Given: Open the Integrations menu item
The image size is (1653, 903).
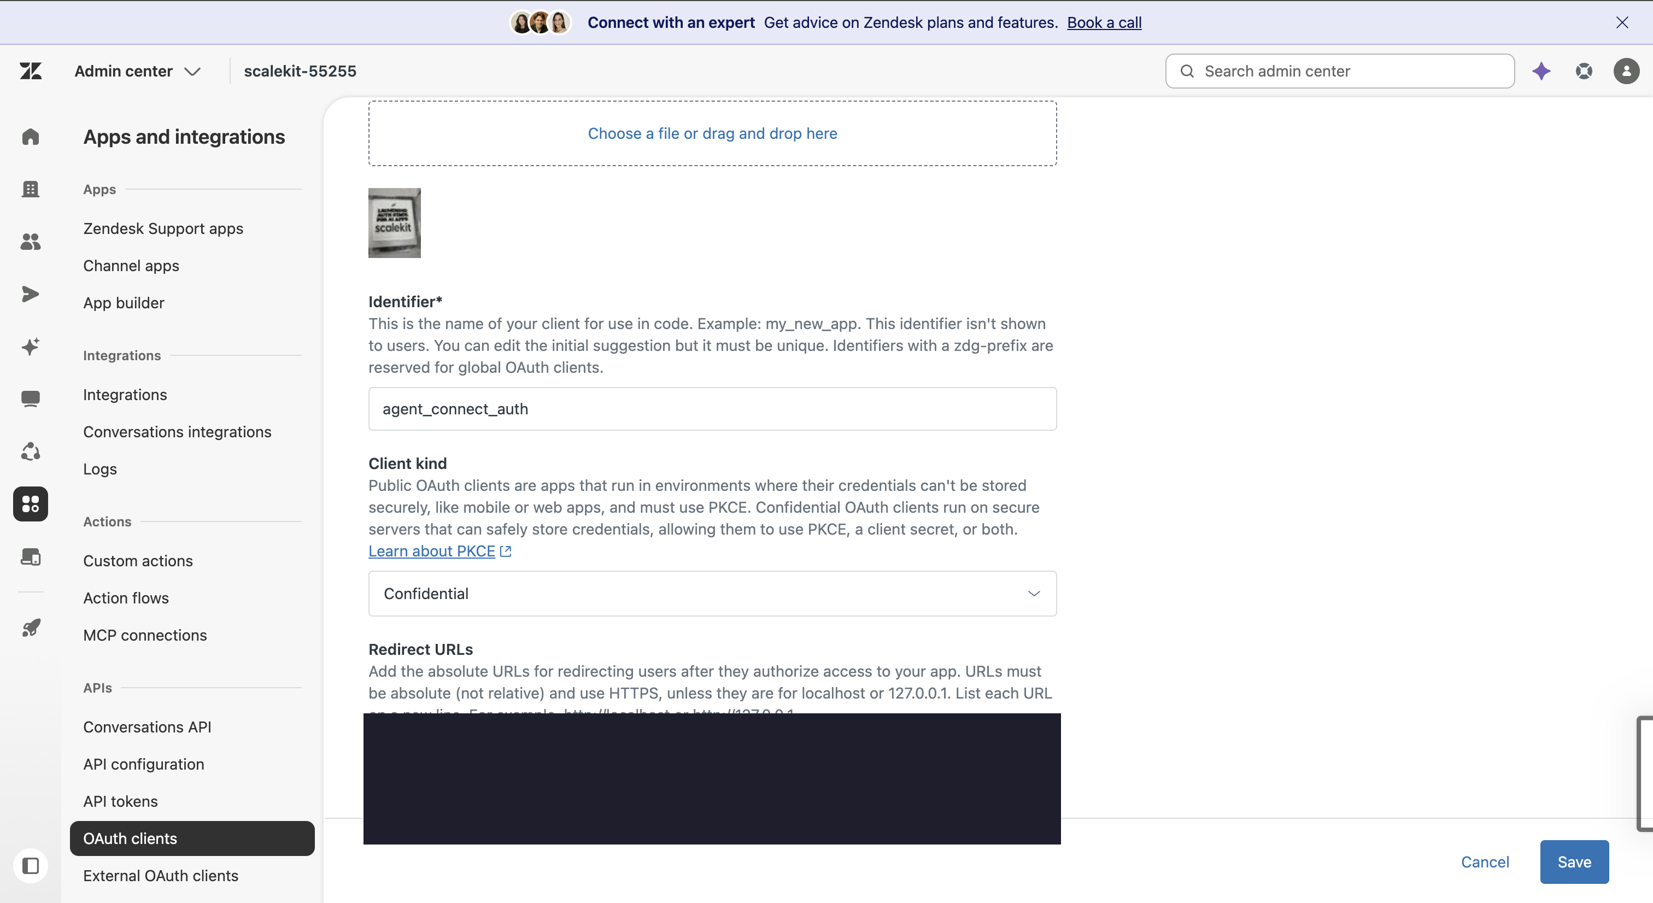Looking at the screenshot, I should tap(125, 395).
